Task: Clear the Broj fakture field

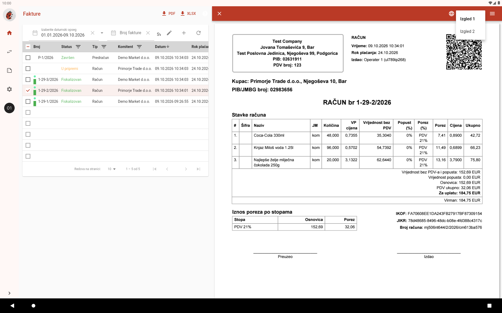Action: coord(148,33)
